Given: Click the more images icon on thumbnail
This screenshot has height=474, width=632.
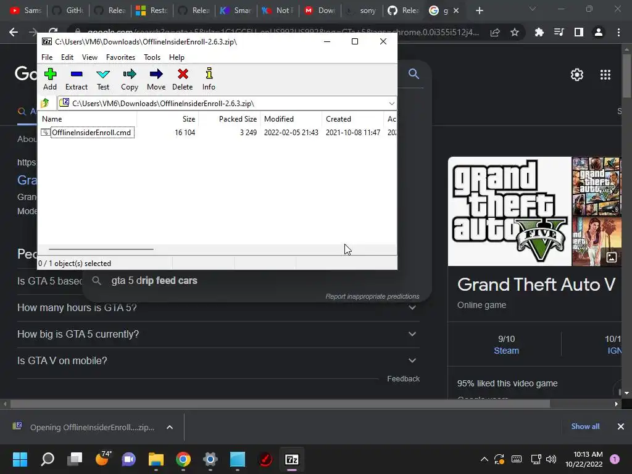Looking at the screenshot, I should click(612, 257).
